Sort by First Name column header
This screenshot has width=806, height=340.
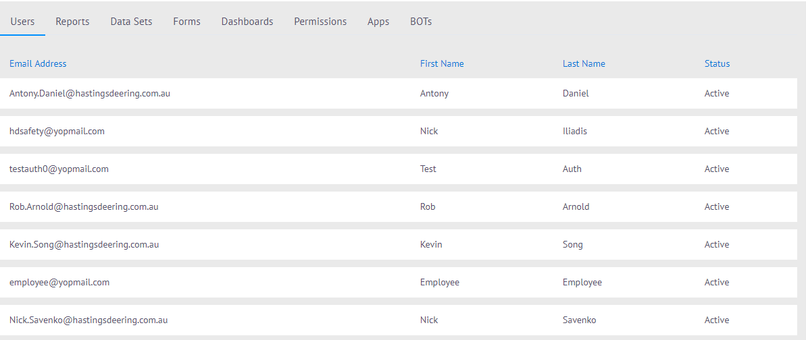442,63
